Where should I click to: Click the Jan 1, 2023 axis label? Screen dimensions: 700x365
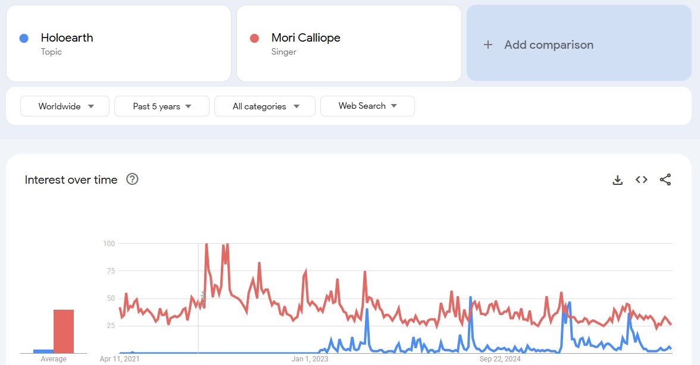310,358
